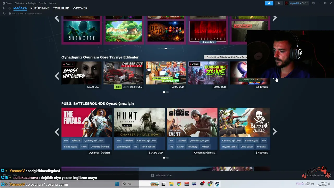The width and height of the screenshot is (334, 188).
Task: Select first page dot of top carousel
Action: (x=159, y=49)
